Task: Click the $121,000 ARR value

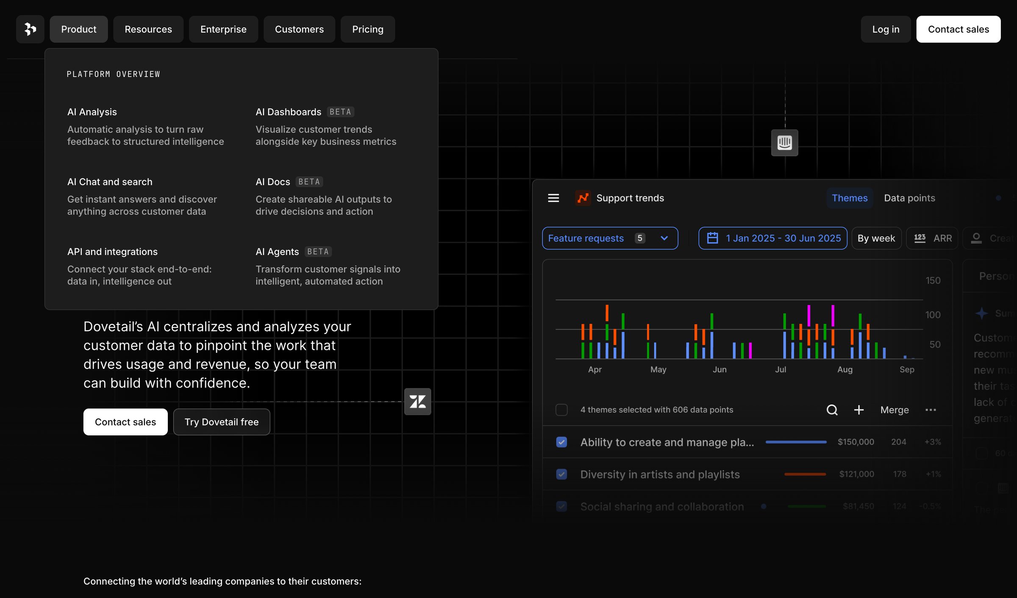Action: (856, 474)
